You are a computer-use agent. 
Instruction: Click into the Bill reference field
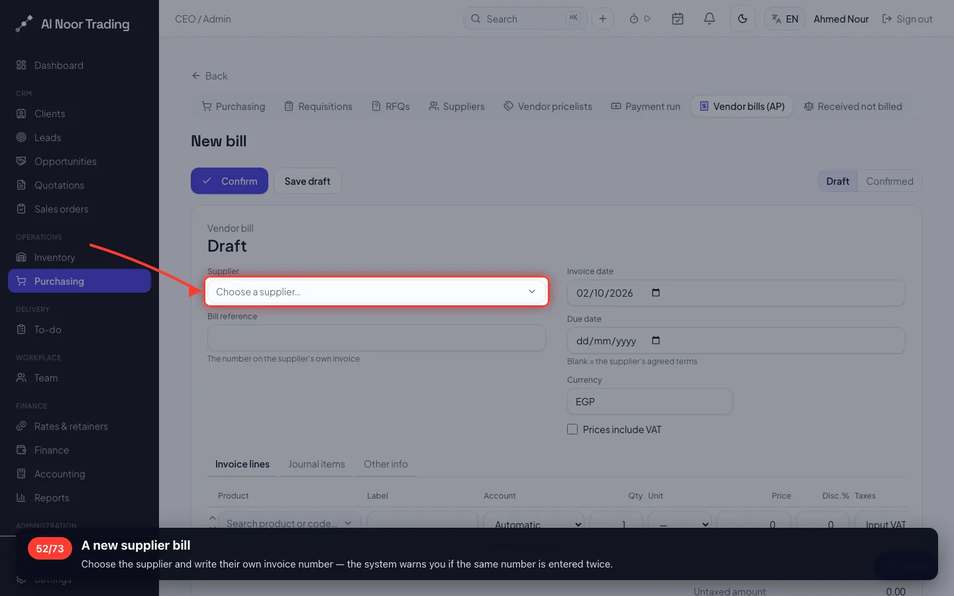[376, 338]
